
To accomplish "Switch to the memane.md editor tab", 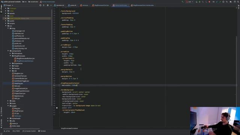I will (x=59, y=5).
